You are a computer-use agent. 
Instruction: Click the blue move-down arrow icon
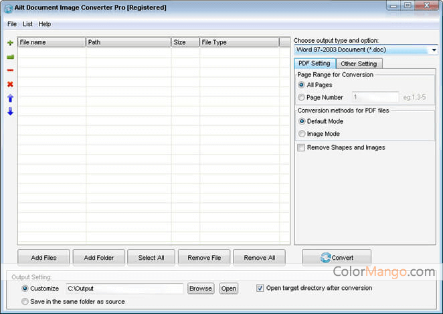[x=10, y=111]
